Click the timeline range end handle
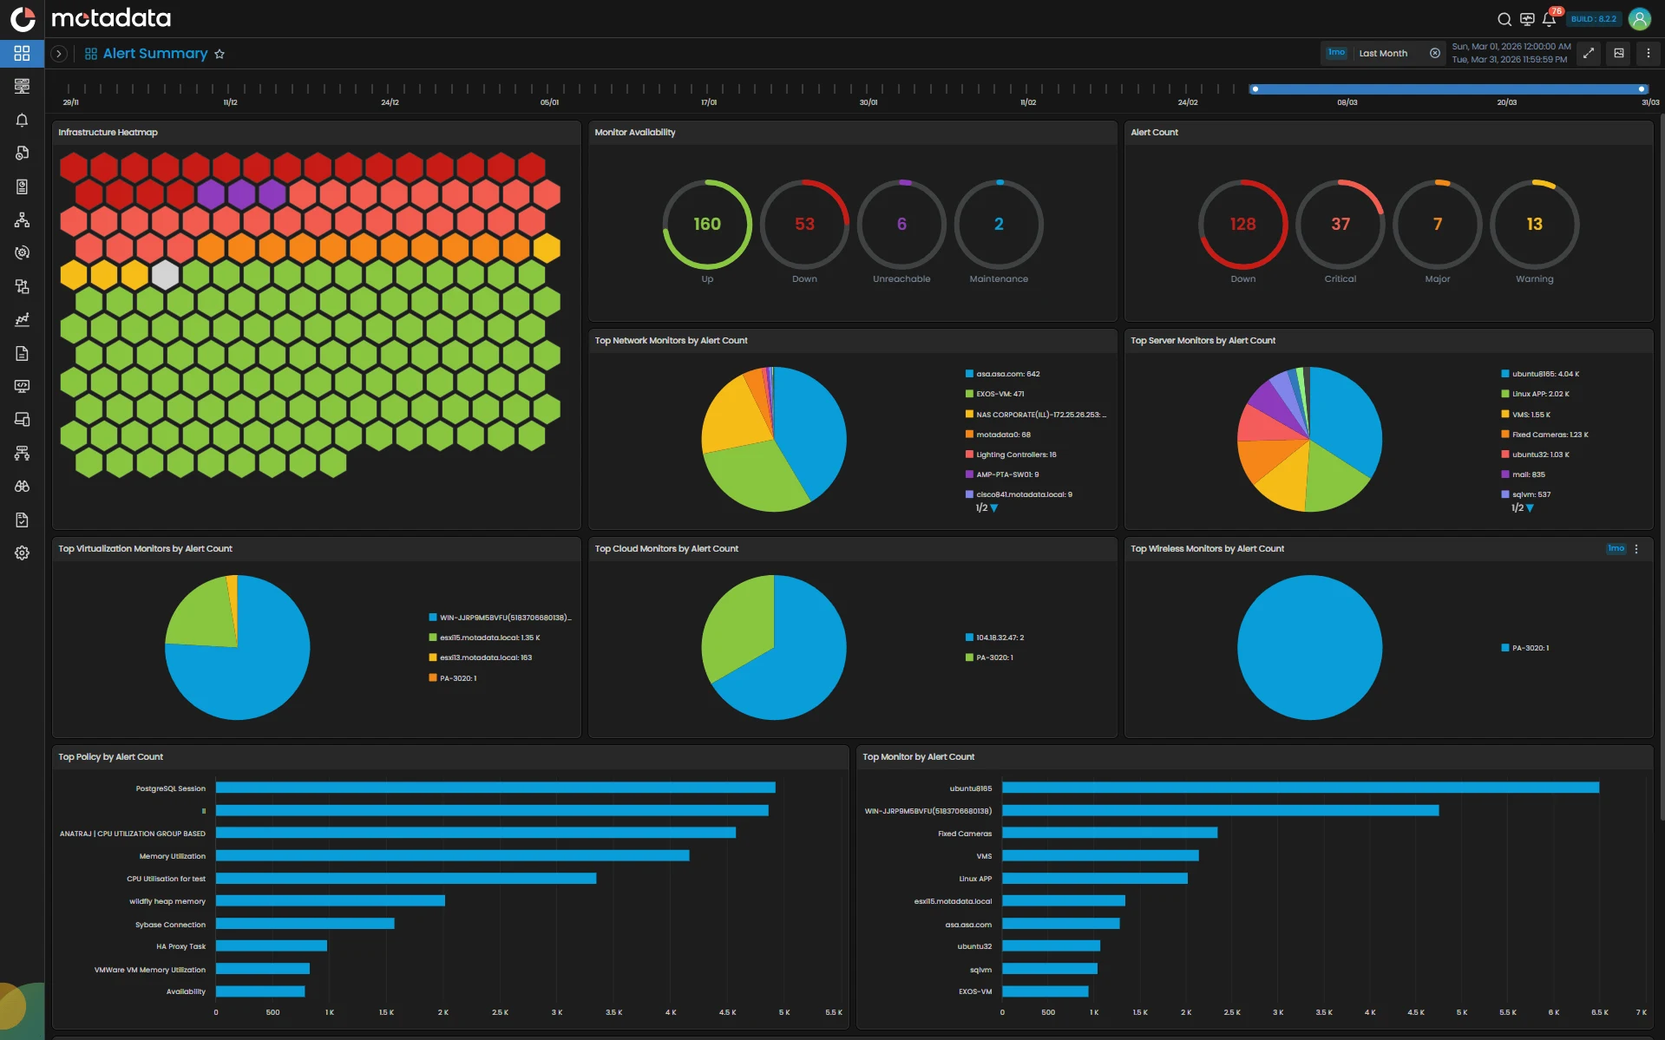Viewport: 1665px width, 1040px height. click(1642, 88)
